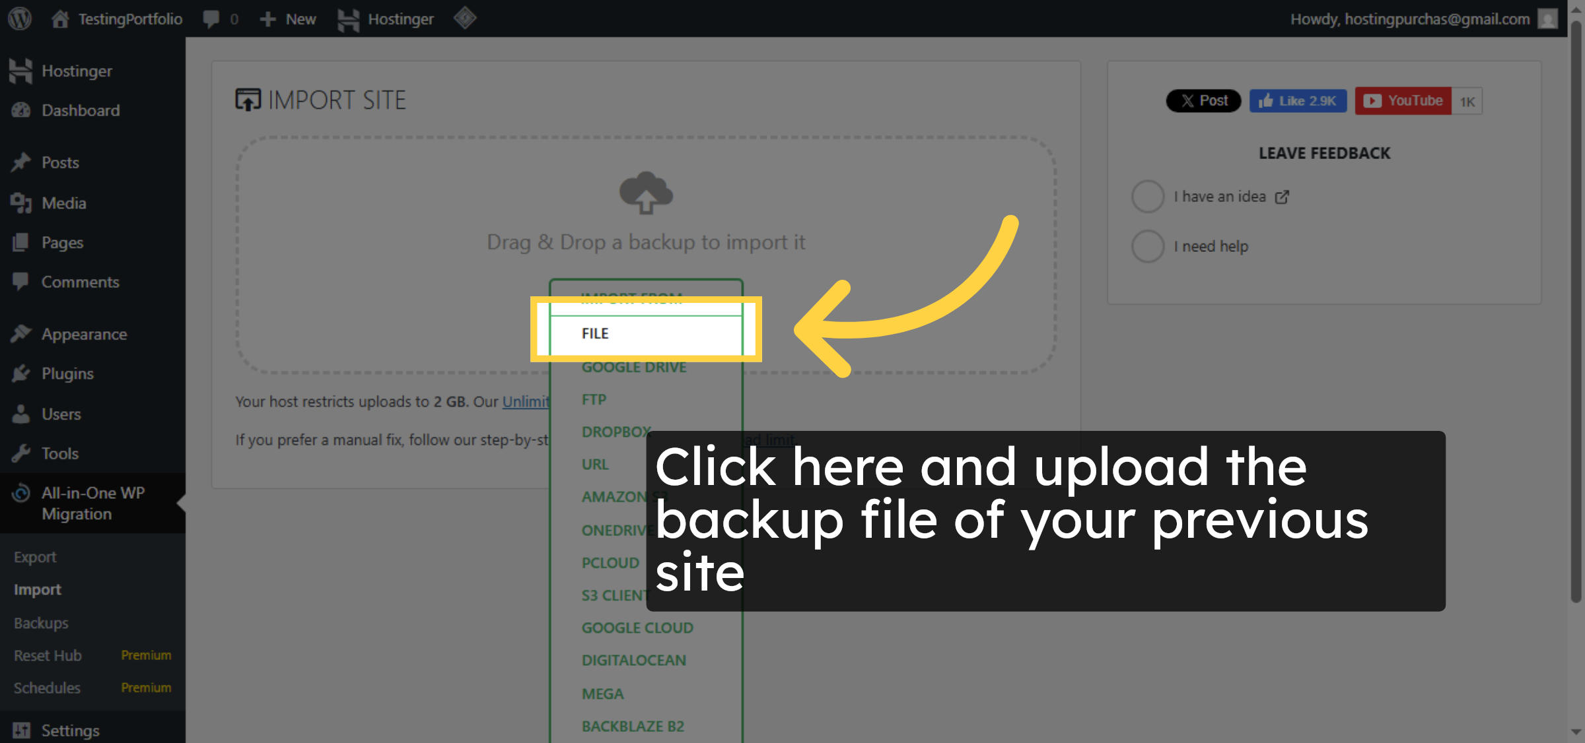The width and height of the screenshot is (1585, 743).
Task: Open Plugins using the plug icon
Action: (22, 373)
